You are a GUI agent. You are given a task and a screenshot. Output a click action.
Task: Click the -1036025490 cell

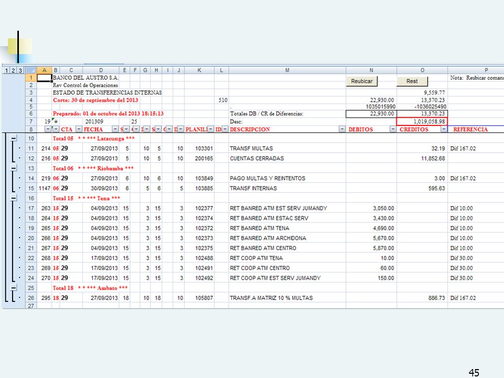pyautogui.click(x=422, y=107)
